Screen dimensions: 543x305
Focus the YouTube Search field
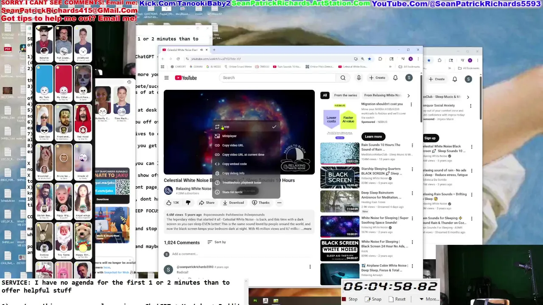279,78
